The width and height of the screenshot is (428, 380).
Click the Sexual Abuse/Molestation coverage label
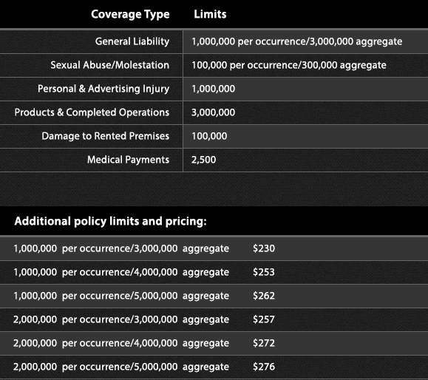[109, 65]
